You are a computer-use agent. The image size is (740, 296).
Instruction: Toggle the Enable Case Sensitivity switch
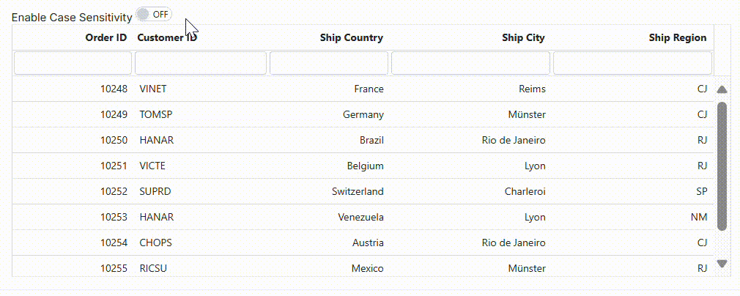tap(154, 15)
